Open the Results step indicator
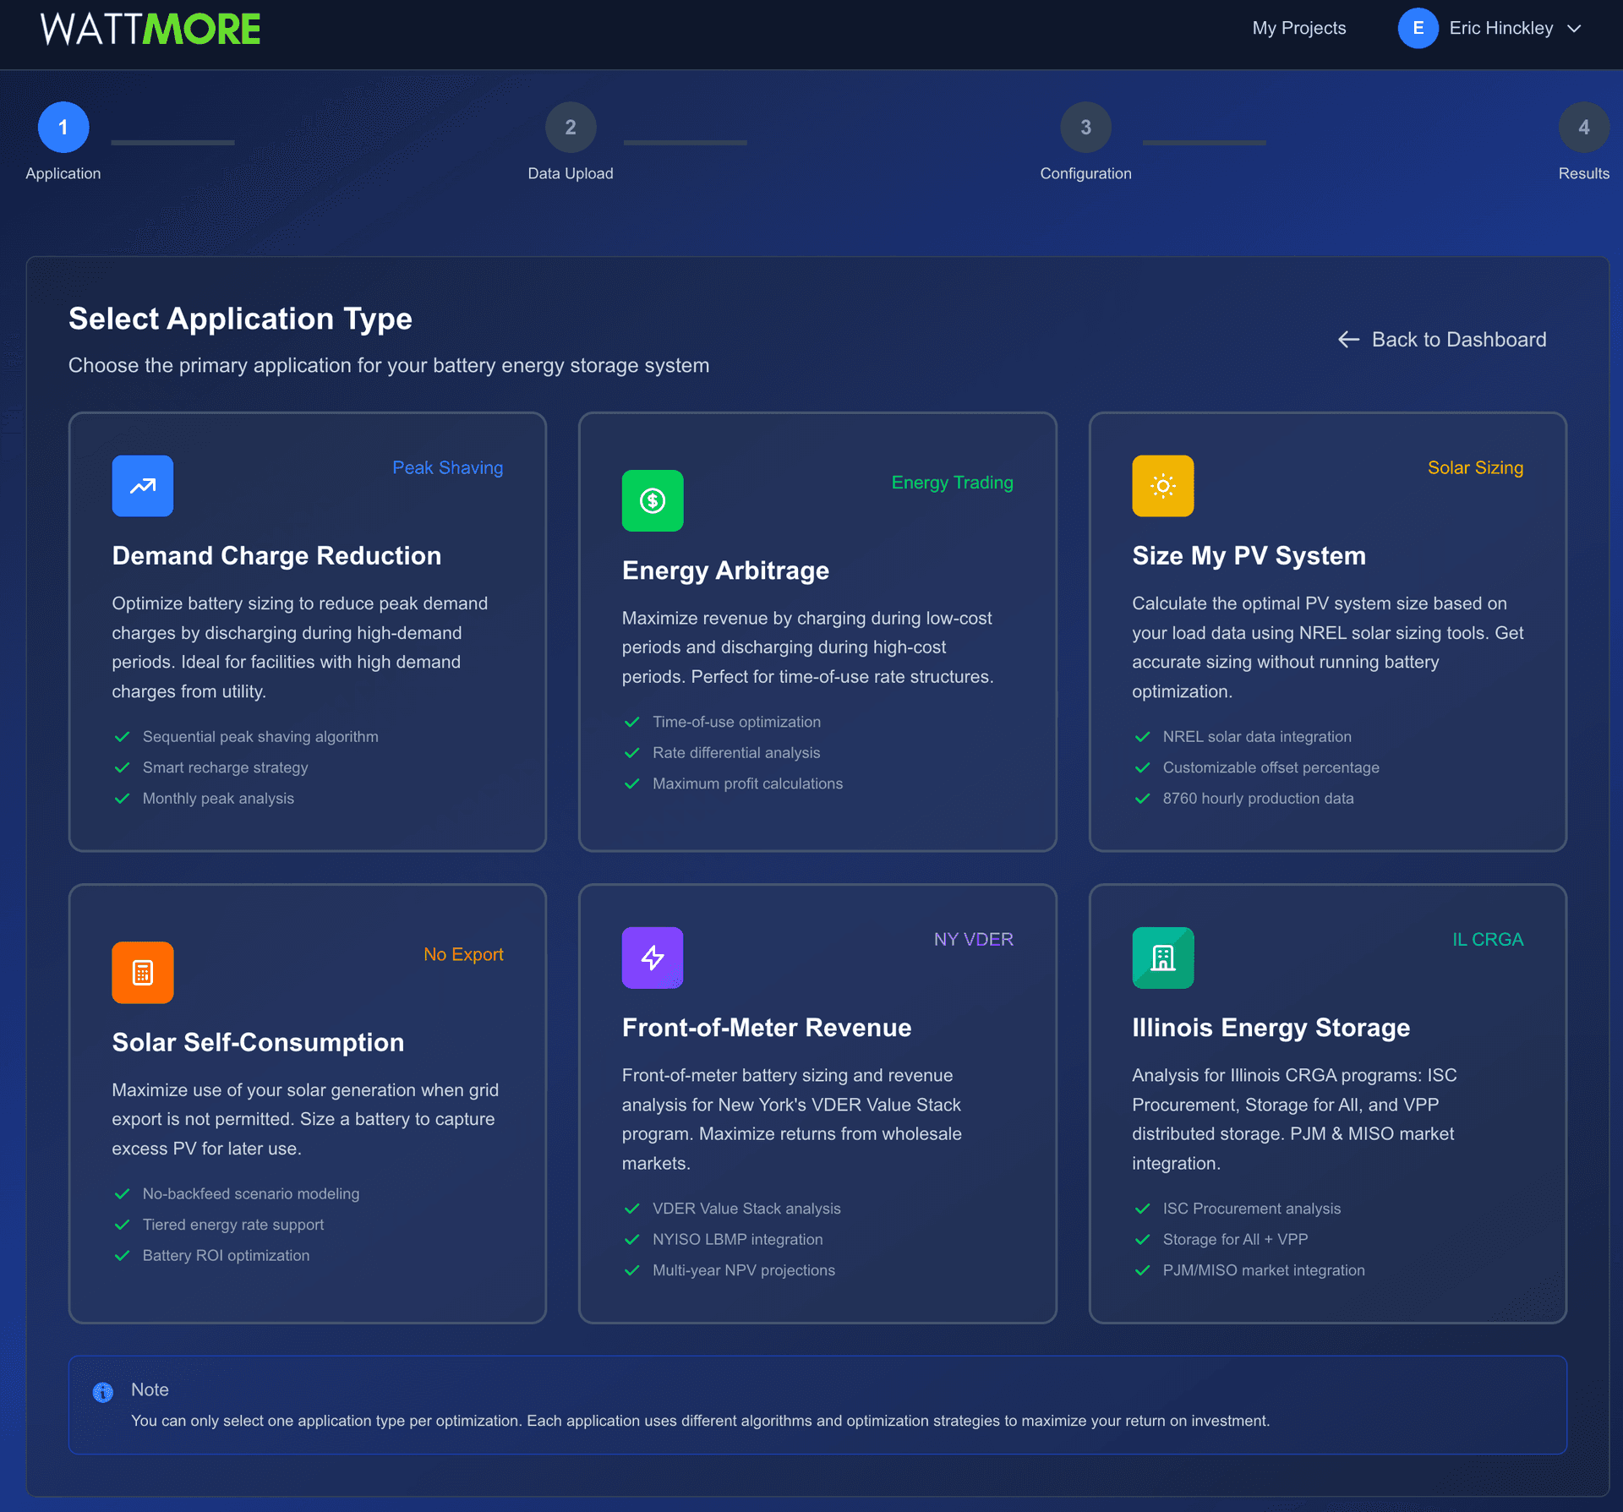Image resolution: width=1623 pixels, height=1512 pixels. [x=1584, y=127]
